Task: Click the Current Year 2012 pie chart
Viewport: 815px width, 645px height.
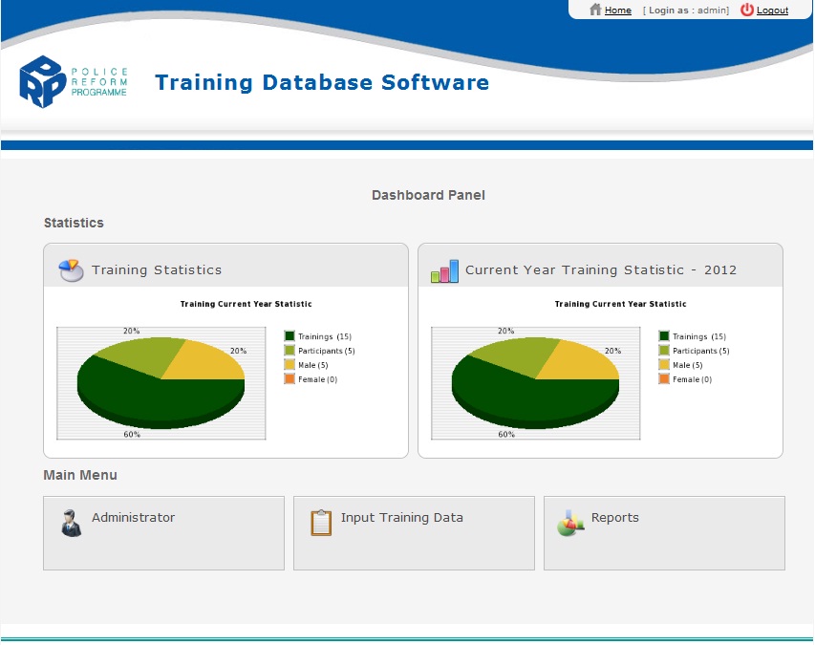Action: pos(535,384)
